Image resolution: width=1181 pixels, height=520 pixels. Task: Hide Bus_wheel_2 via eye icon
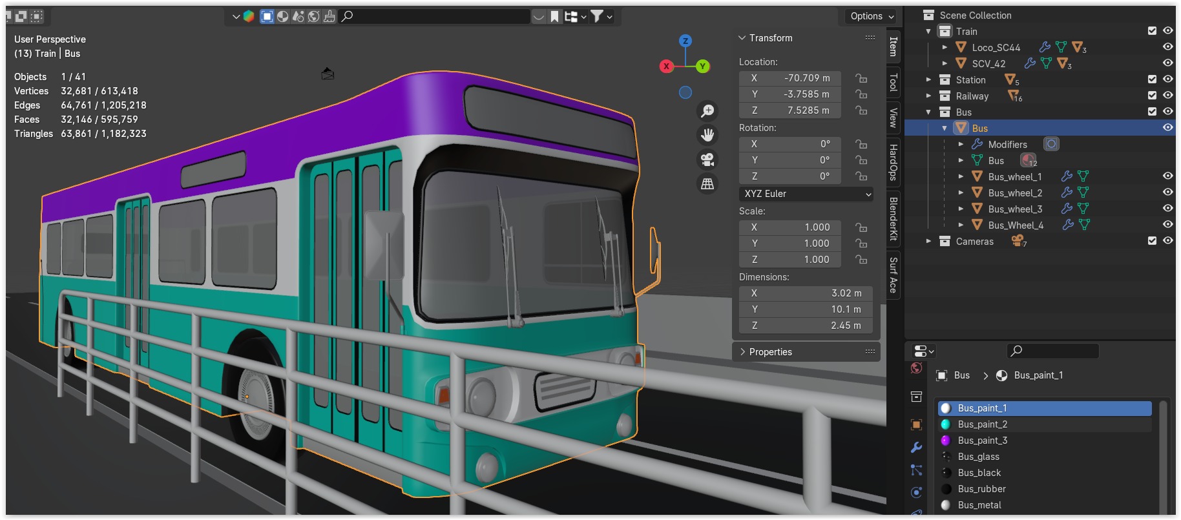(x=1167, y=192)
